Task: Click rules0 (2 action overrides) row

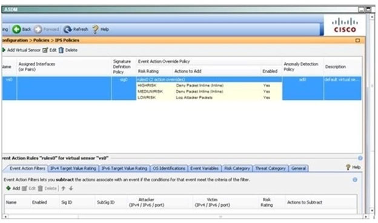Action: 209,80
